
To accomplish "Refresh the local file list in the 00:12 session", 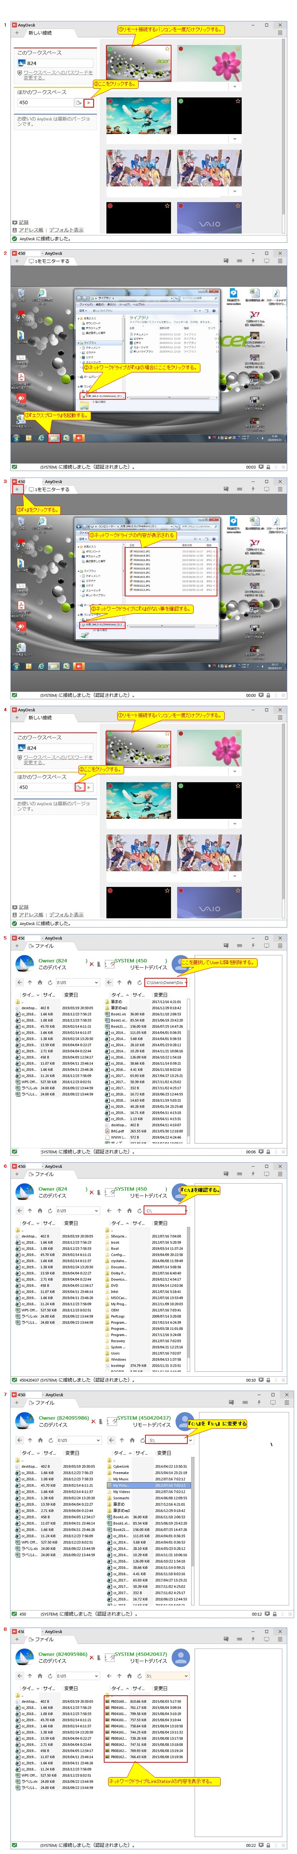I will click(x=50, y=1440).
